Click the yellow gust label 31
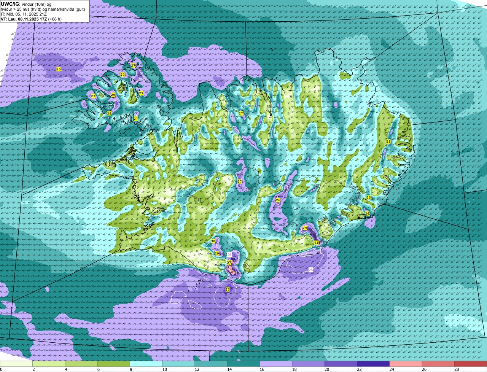This screenshot has height=372, width=487. [316, 242]
